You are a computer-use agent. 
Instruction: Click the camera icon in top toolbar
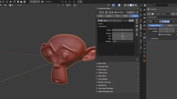click(11, 2)
